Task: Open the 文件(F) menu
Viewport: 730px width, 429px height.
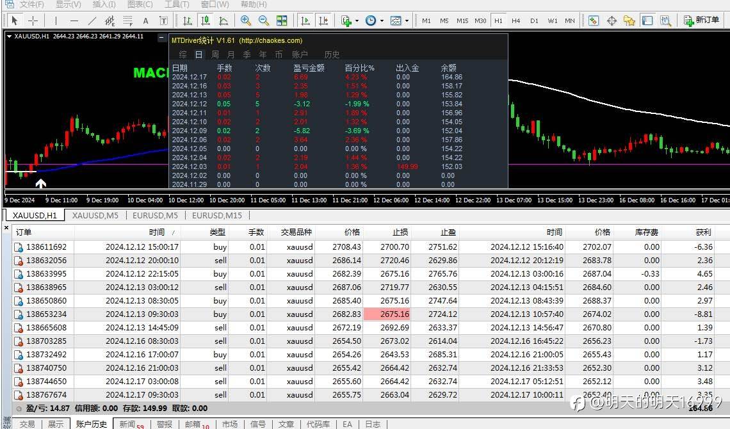Action: coord(31,4)
